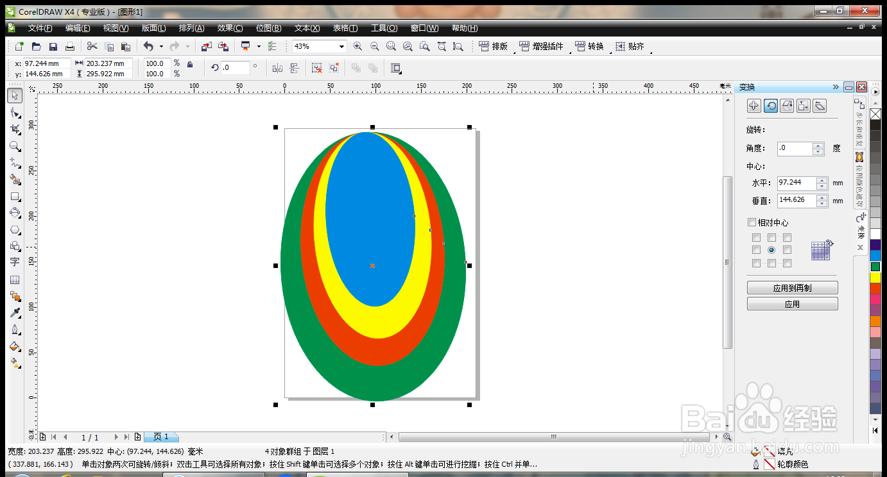The width and height of the screenshot is (887, 477).
Task: Select the Interactive Fill tool
Action: [15, 363]
